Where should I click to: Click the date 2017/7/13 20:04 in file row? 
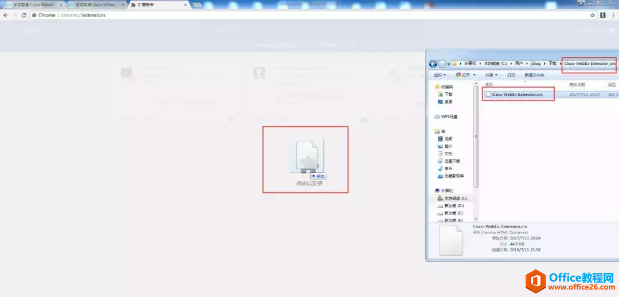point(585,95)
